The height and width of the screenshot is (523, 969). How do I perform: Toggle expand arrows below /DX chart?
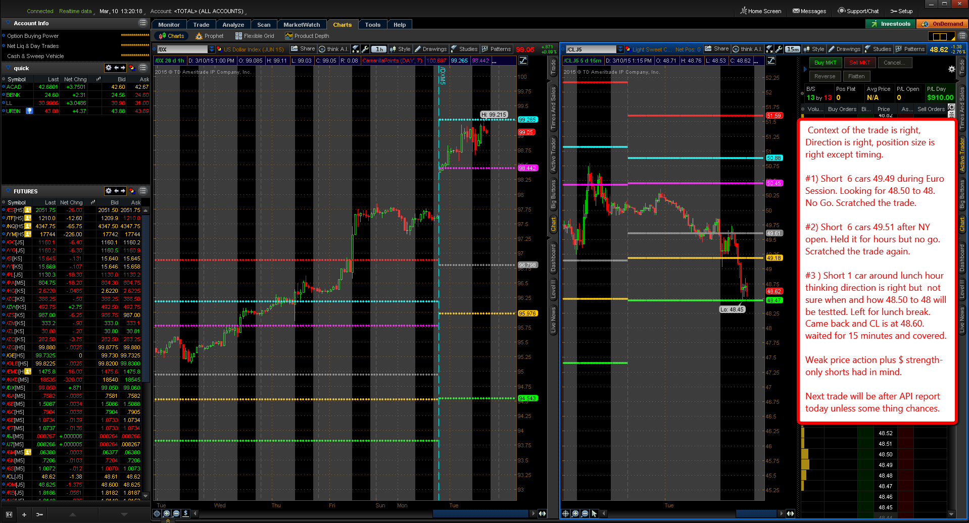542,513
